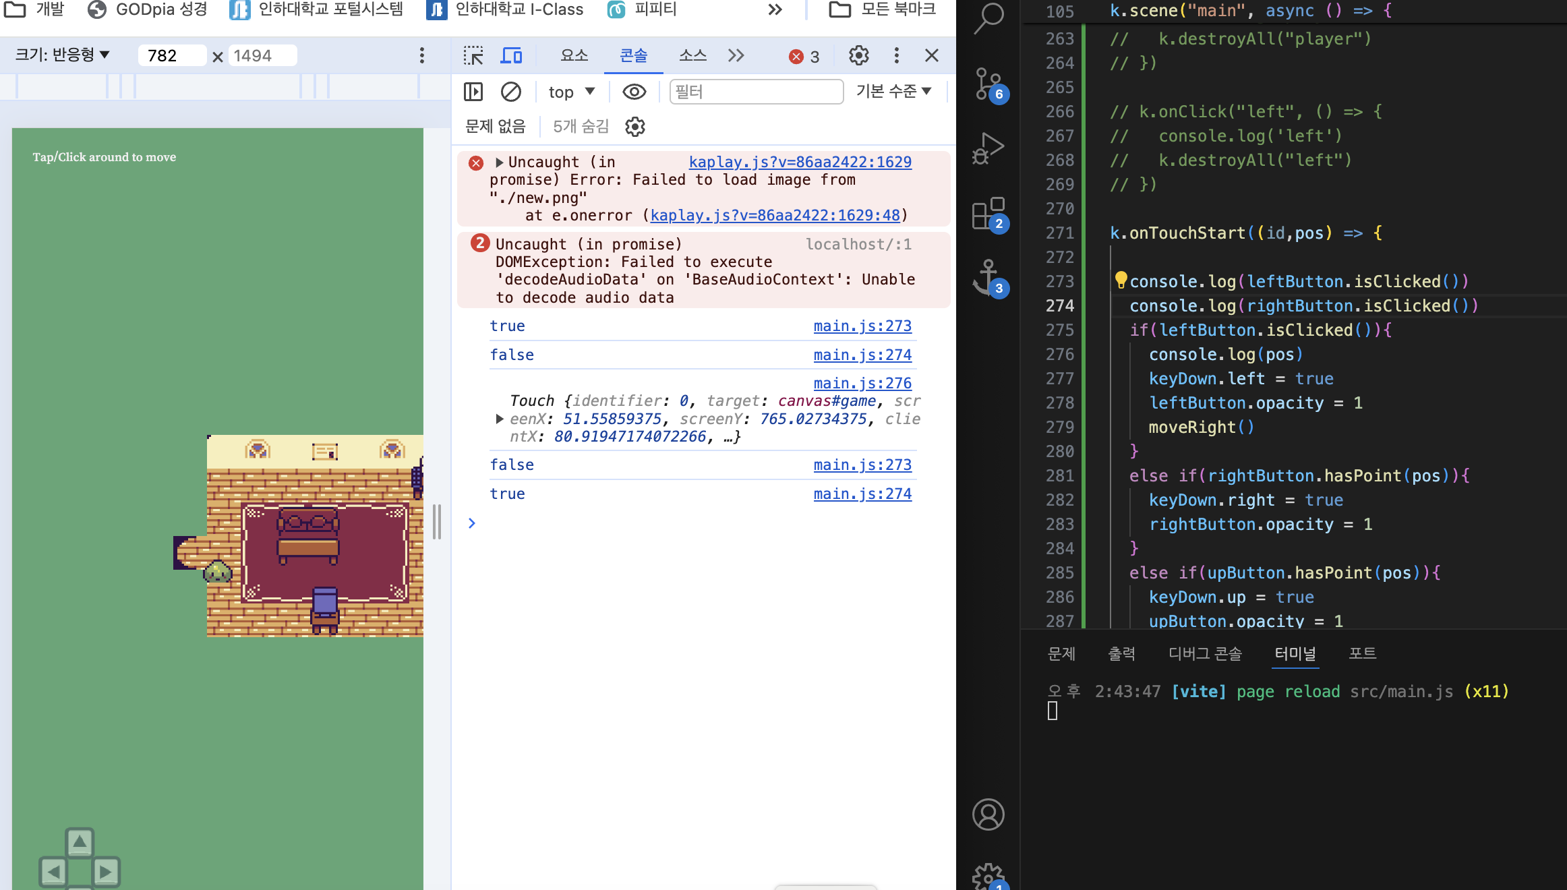Open the 기본 수준 log level dropdown

(893, 91)
